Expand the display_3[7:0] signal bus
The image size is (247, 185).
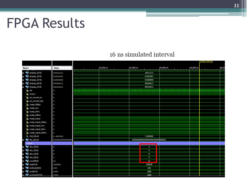pyautogui.click(x=23, y=73)
